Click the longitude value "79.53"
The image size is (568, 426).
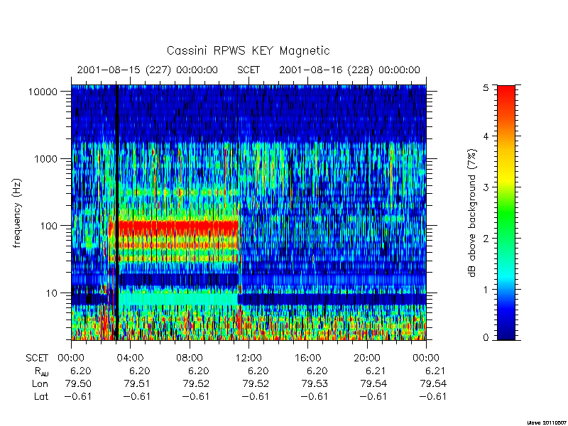click(315, 383)
